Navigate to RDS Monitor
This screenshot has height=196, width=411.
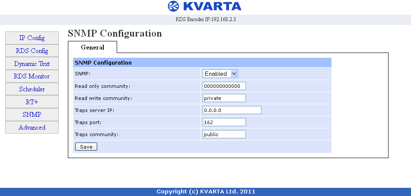32,76
